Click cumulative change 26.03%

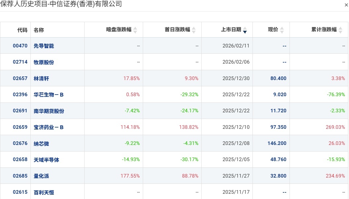coord(337,143)
